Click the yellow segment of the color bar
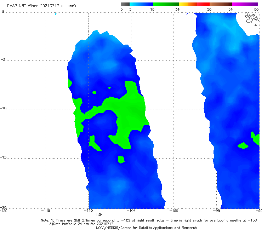The height and width of the screenshot is (230, 262). point(183,4)
